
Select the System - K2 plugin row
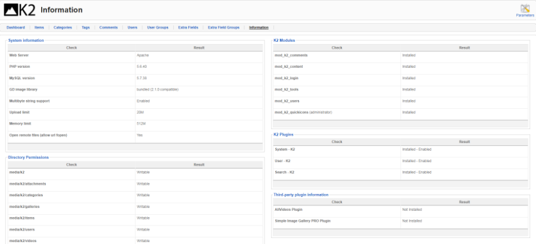pos(401,150)
